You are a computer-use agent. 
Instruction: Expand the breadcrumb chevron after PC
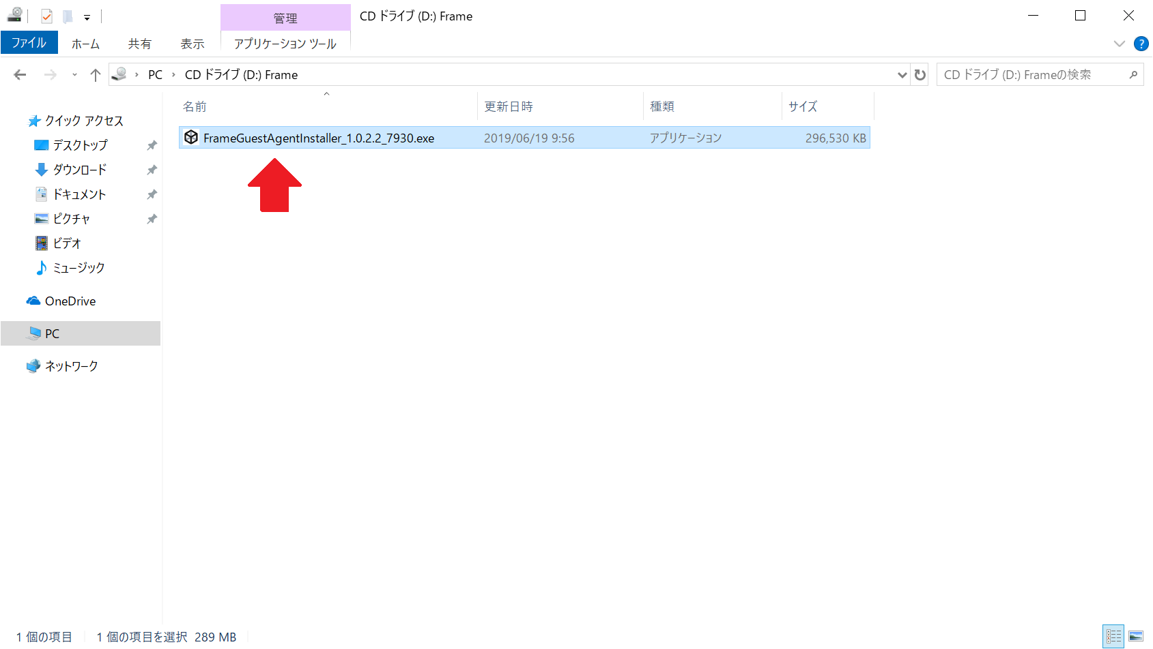coord(173,75)
